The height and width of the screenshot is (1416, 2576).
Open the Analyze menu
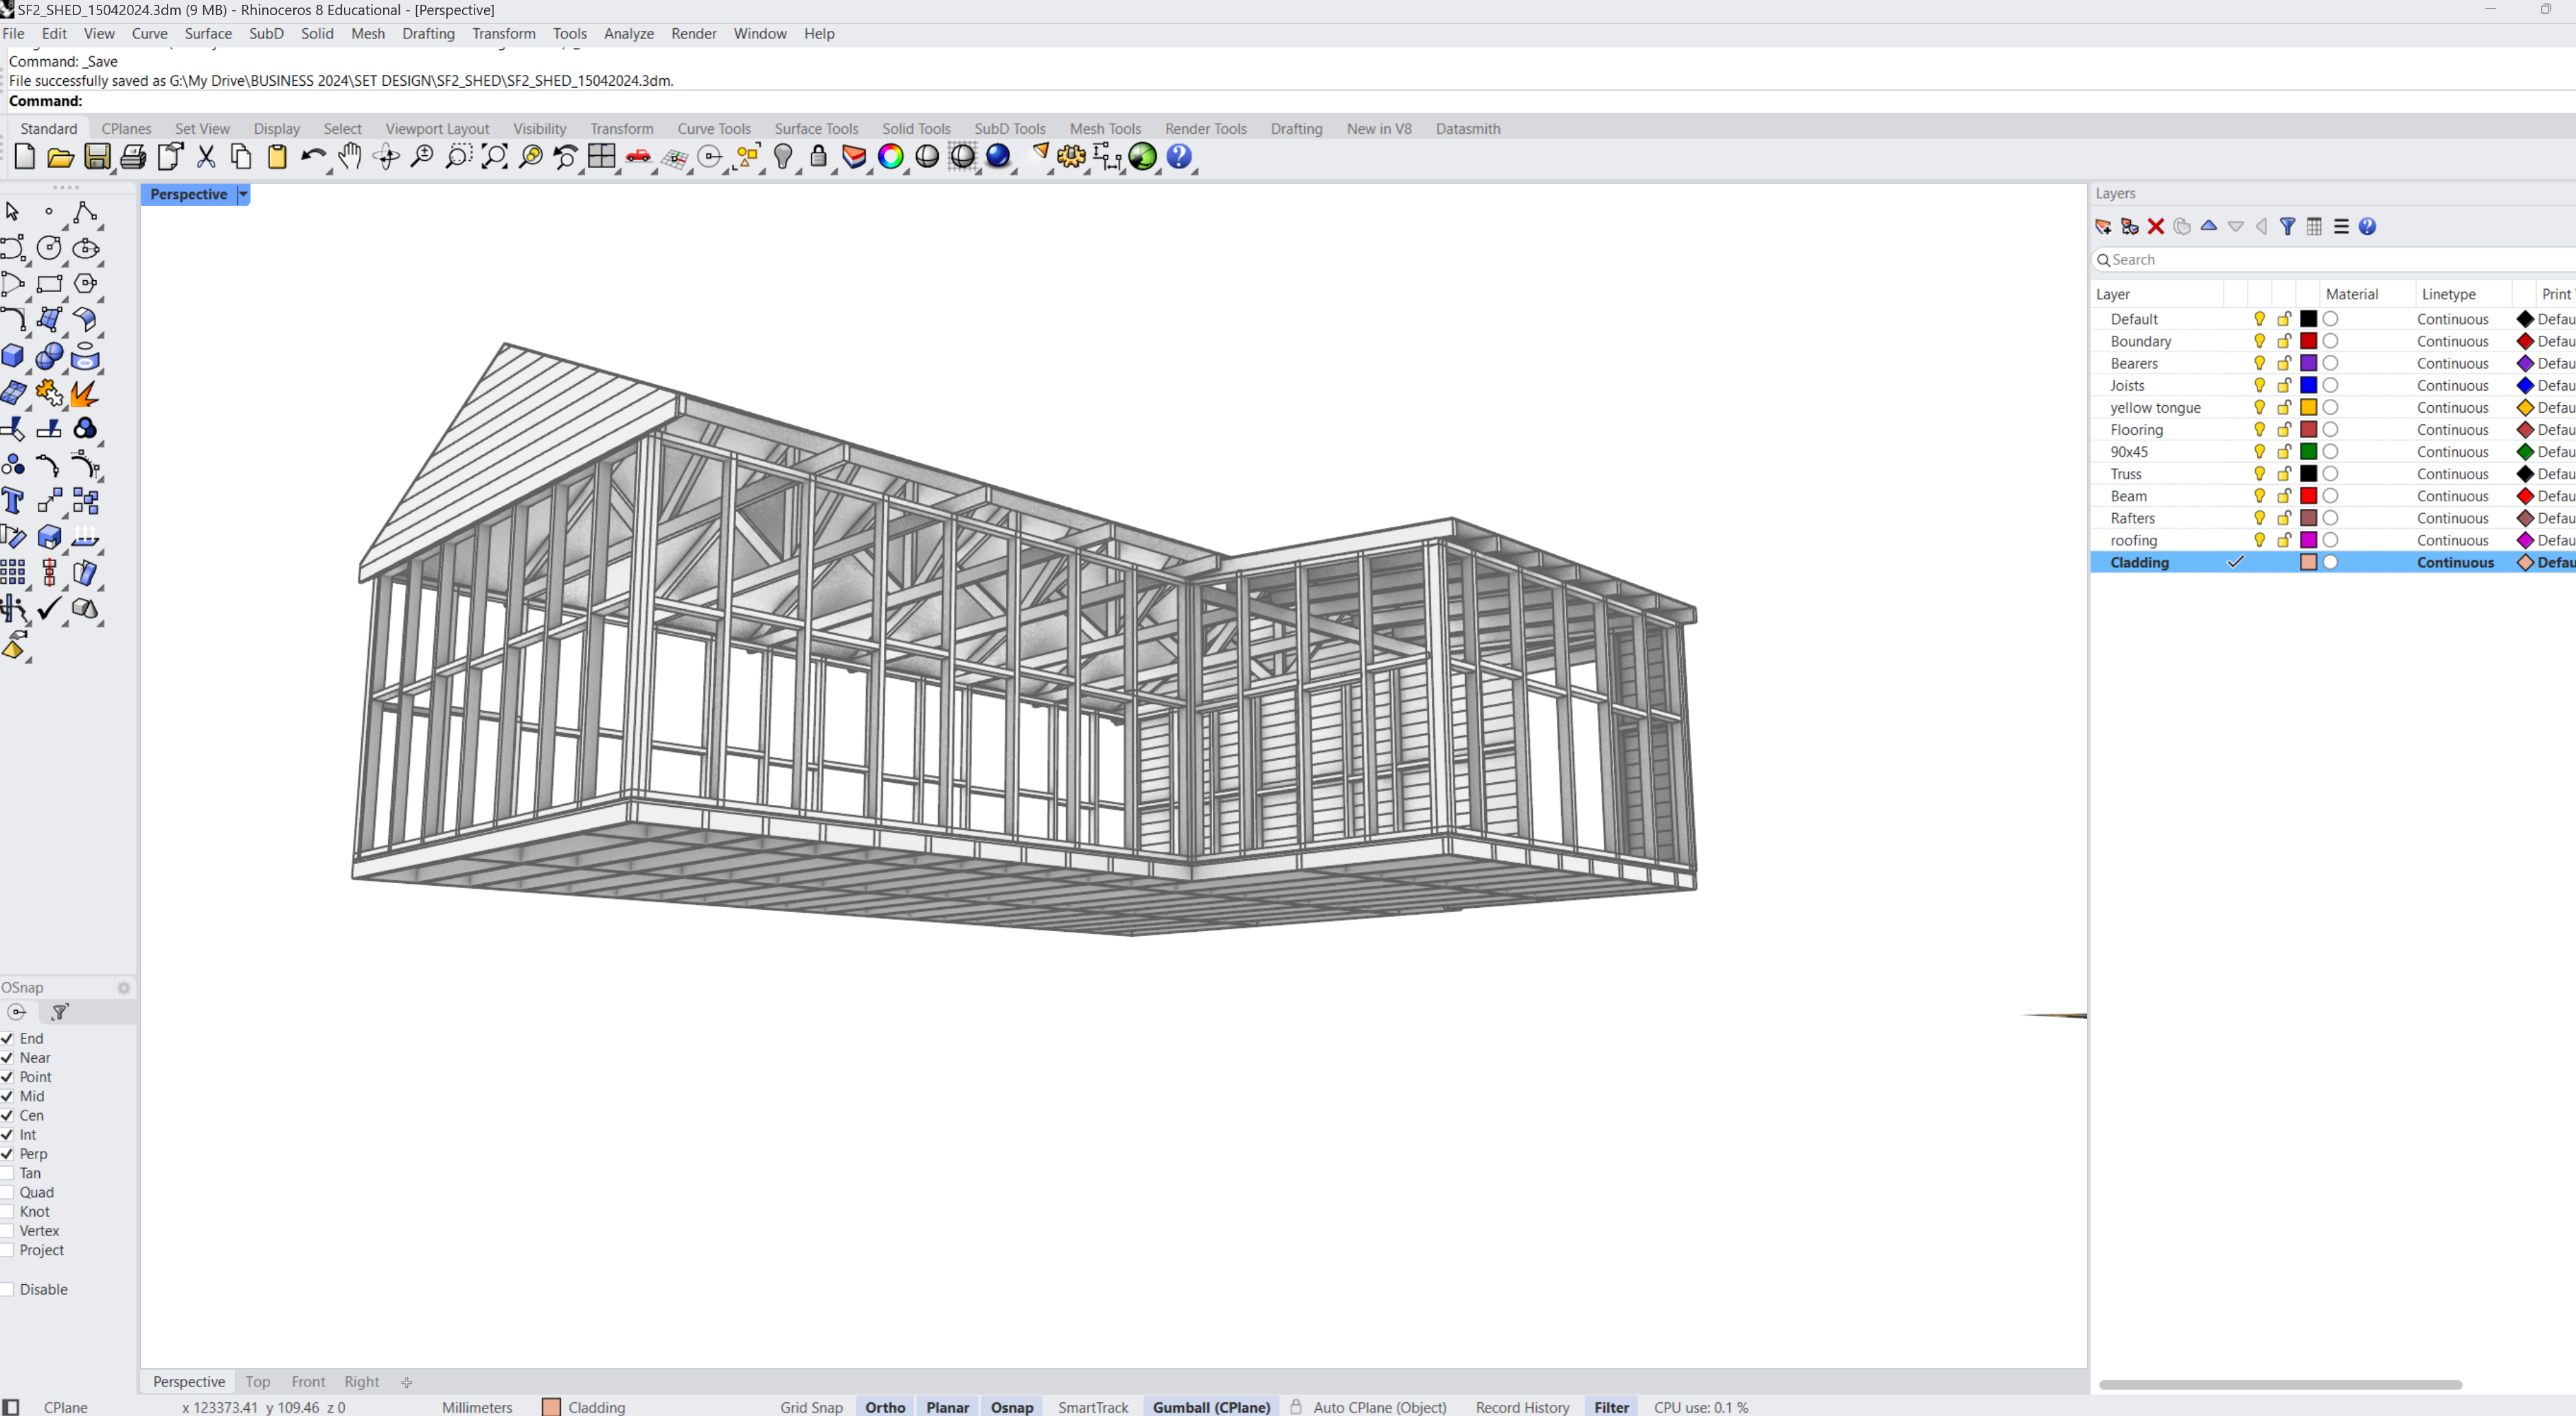coord(628,33)
